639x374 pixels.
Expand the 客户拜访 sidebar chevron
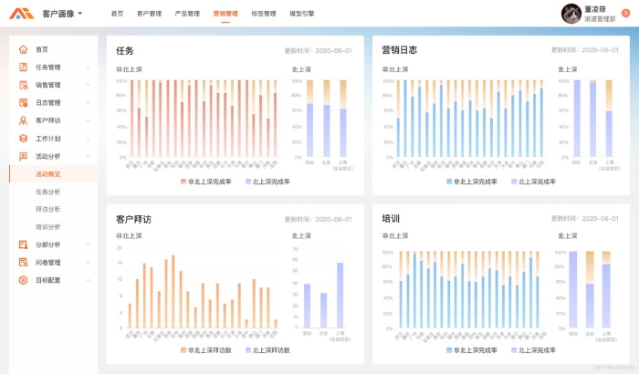pos(88,120)
